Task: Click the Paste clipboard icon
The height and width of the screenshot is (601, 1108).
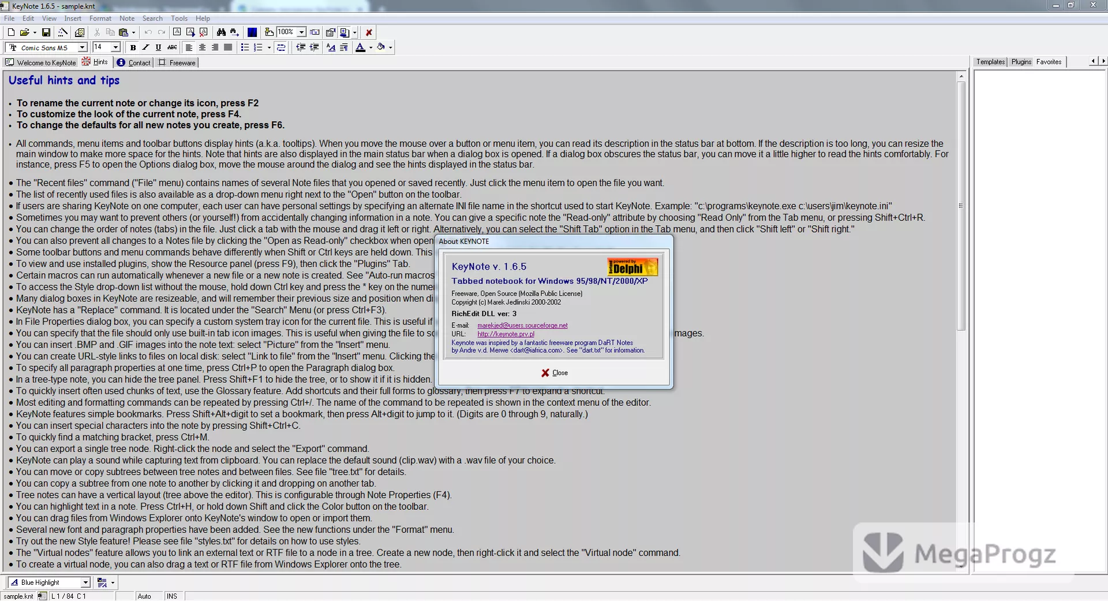Action: click(x=123, y=32)
